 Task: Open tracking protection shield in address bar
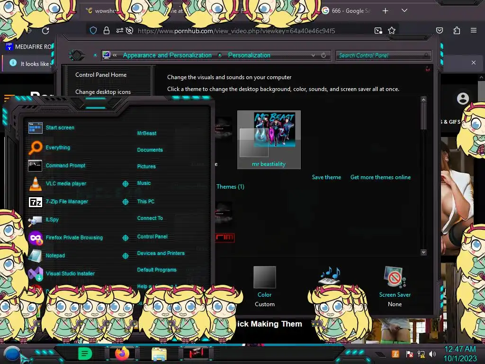pyautogui.click(x=93, y=31)
